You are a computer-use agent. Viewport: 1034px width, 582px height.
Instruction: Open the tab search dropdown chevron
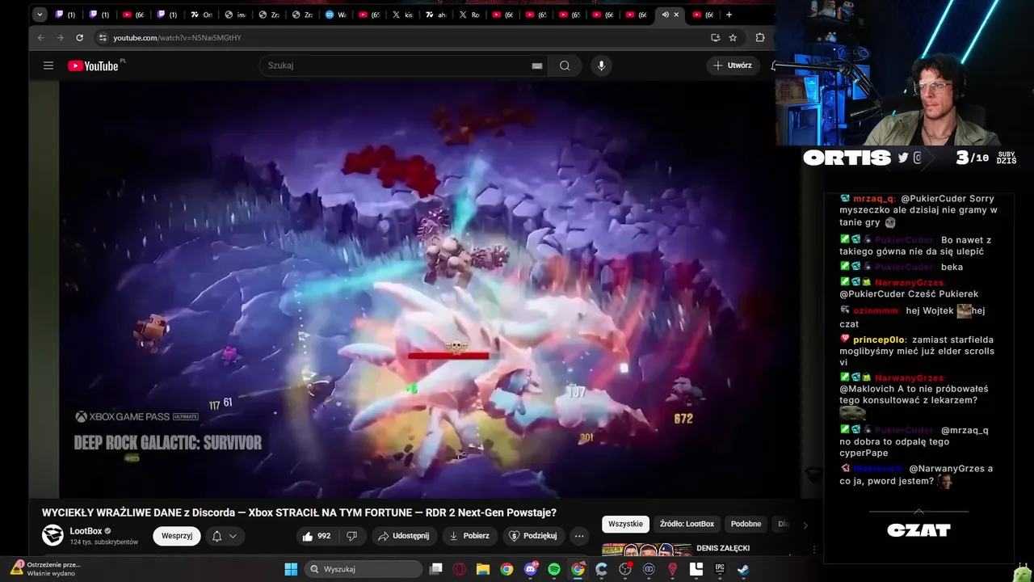(40, 15)
